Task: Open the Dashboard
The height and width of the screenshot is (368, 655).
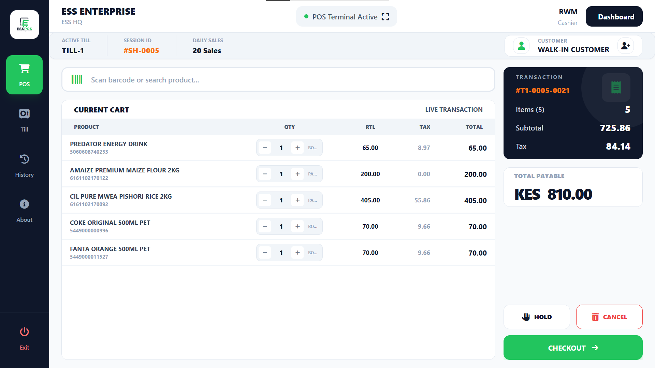Action: pyautogui.click(x=614, y=16)
